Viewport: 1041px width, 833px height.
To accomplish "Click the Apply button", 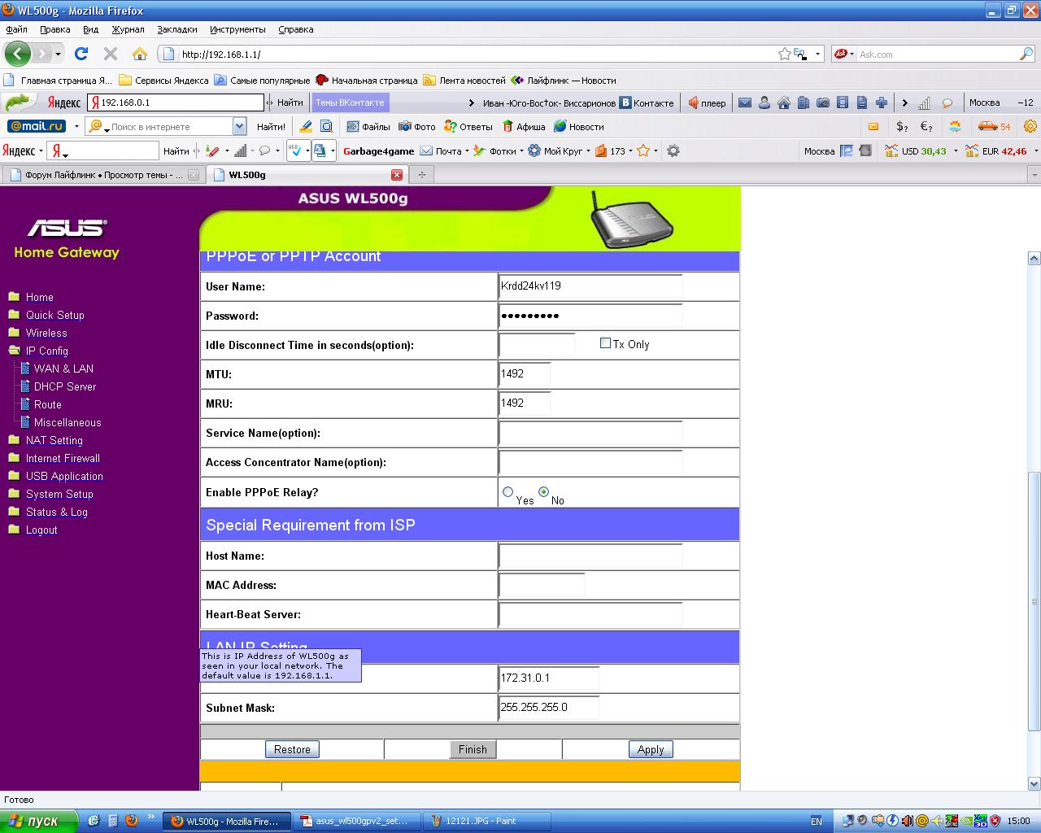I will pyautogui.click(x=651, y=749).
